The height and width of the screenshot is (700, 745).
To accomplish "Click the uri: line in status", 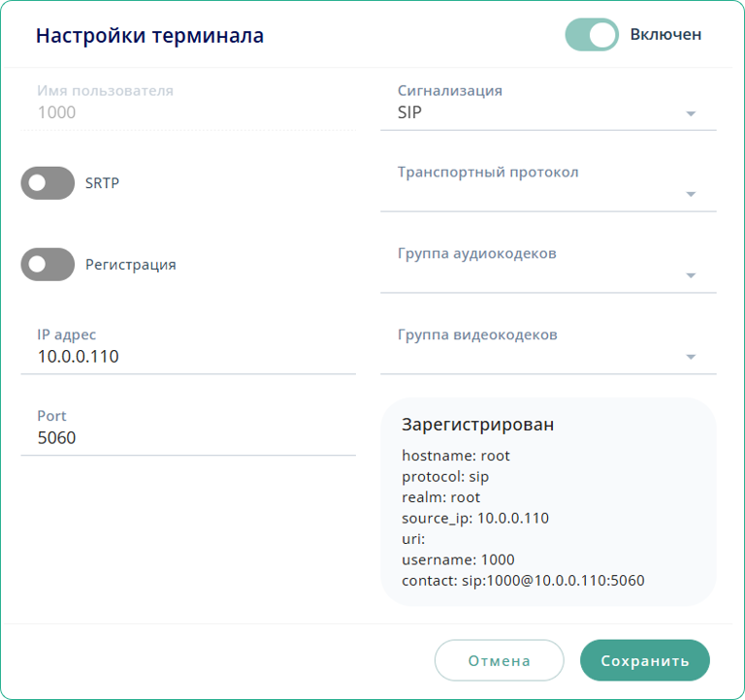I will tap(413, 539).
